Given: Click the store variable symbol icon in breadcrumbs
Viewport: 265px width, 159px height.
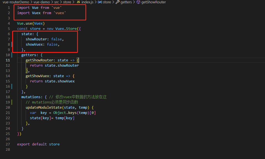Looking at the screenshot, I should [x=100, y=2].
